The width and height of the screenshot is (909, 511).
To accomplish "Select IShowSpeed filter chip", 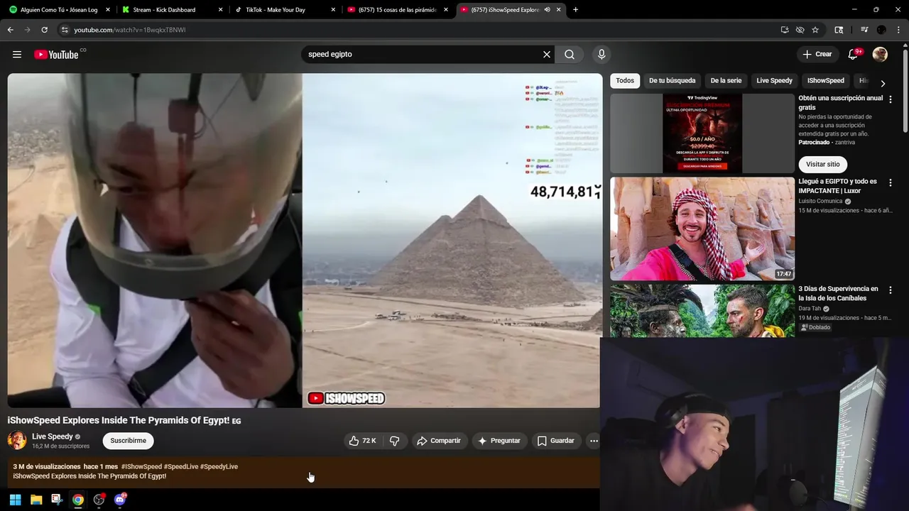I will 825,81.
